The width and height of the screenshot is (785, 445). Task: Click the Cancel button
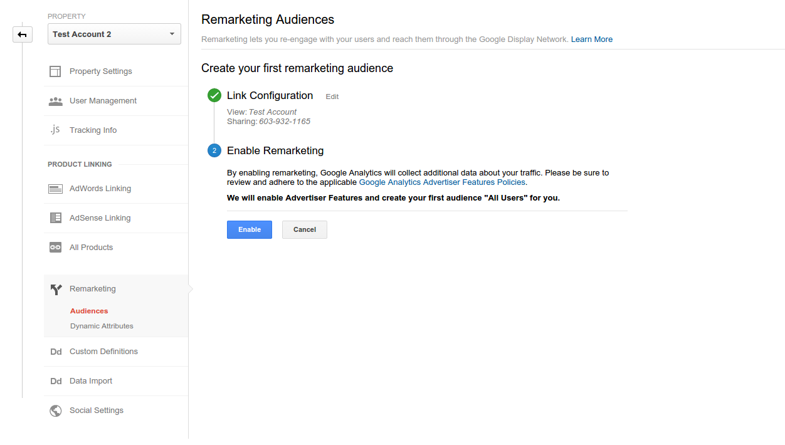tap(305, 229)
